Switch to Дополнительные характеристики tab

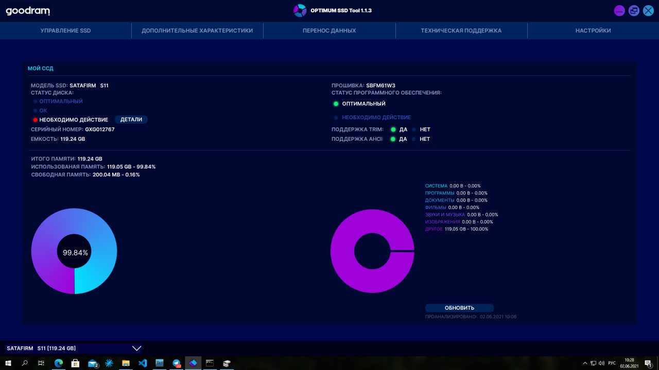pyautogui.click(x=197, y=31)
